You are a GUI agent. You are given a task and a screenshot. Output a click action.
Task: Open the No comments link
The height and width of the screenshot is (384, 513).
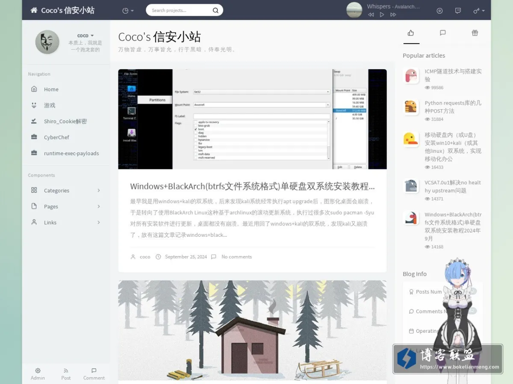236,257
